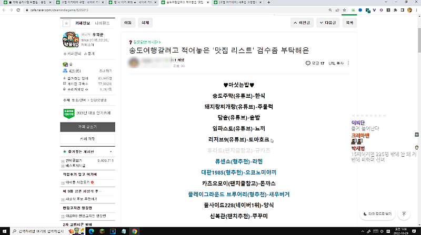Click 대판1985(형추천)-오코노미야끼 text
This screenshot has height=235, width=421.
click(x=239, y=172)
